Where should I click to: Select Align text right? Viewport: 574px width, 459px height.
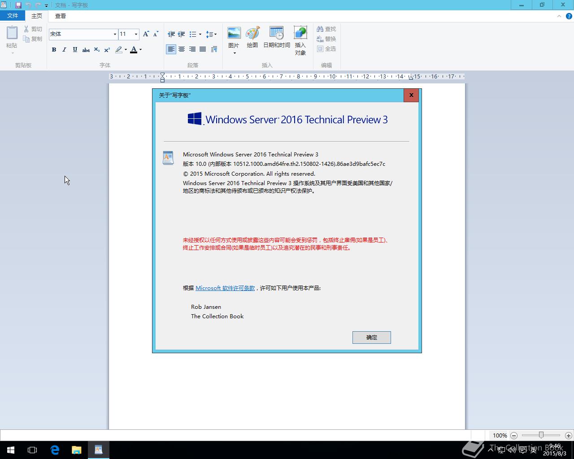point(192,49)
